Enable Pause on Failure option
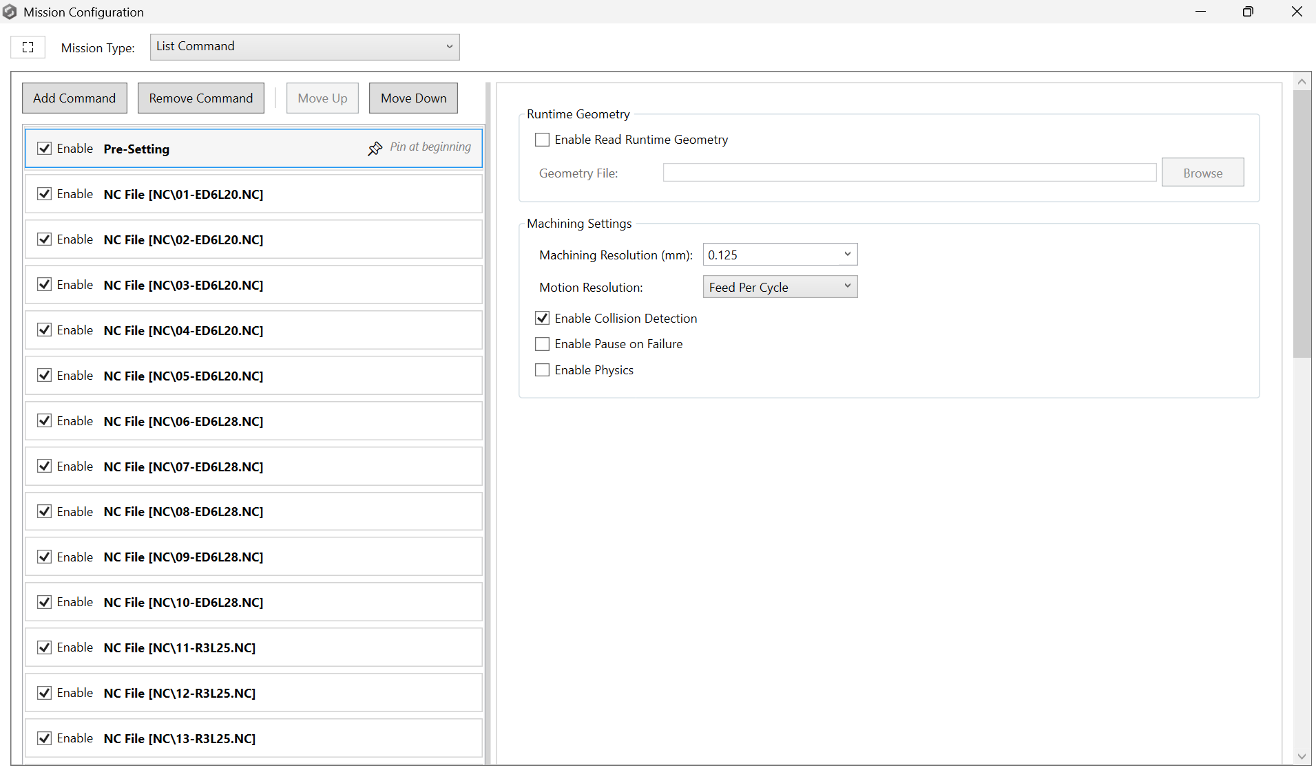The height and width of the screenshot is (772, 1316). tap(543, 344)
